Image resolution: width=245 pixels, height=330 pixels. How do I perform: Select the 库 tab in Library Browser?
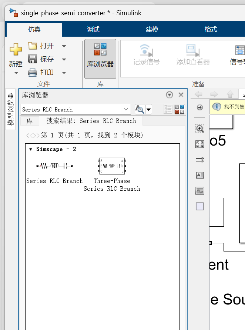[x=30, y=121]
